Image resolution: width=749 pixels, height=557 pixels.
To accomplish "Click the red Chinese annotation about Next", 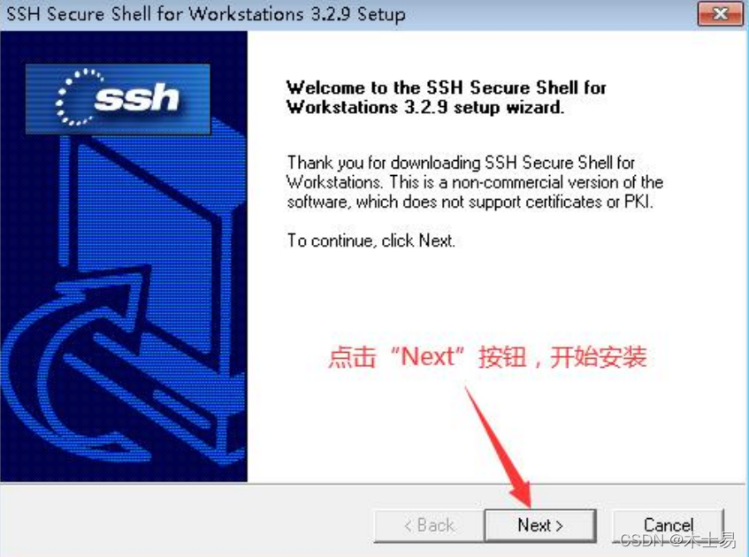I will (487, 357).
